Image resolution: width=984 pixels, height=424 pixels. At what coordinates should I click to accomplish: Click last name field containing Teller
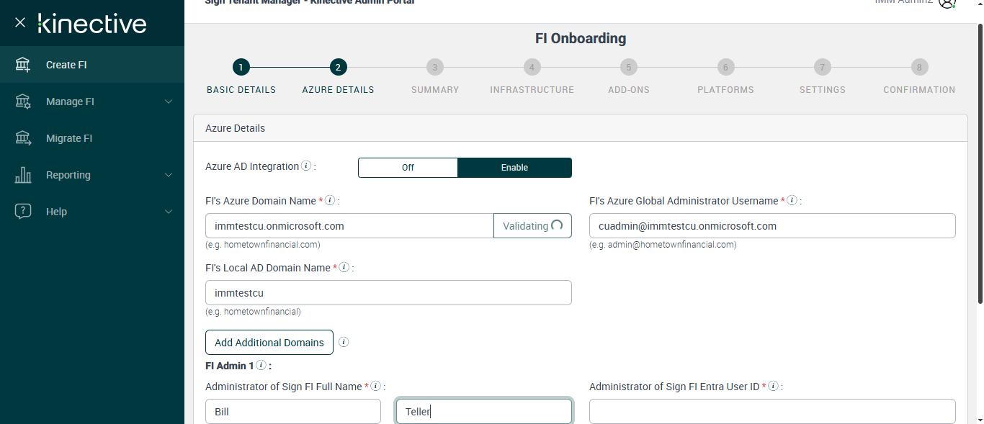pos(484,412)
